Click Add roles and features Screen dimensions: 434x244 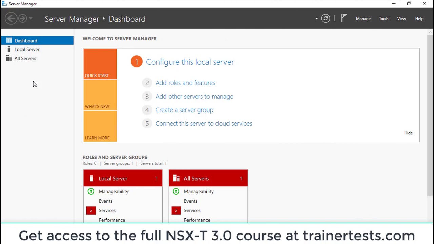[185, 83]
